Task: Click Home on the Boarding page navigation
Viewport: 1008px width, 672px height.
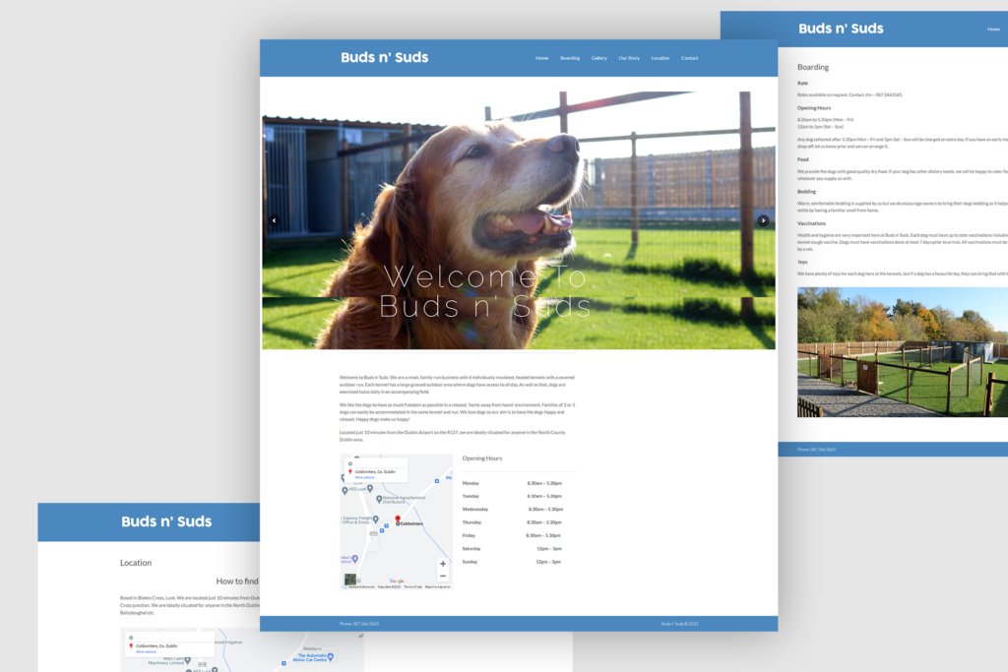Action: click(x=994, y=29)
